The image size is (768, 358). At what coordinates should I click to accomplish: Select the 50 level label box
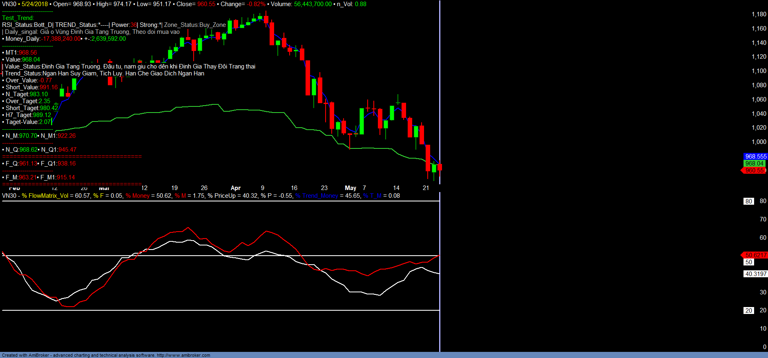pos(748,262)
